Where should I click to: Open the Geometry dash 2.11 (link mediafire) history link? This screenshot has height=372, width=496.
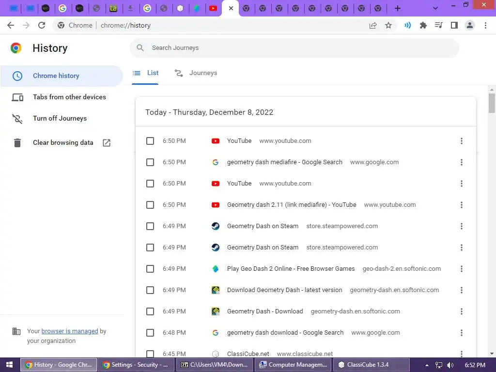pos(292,205)
